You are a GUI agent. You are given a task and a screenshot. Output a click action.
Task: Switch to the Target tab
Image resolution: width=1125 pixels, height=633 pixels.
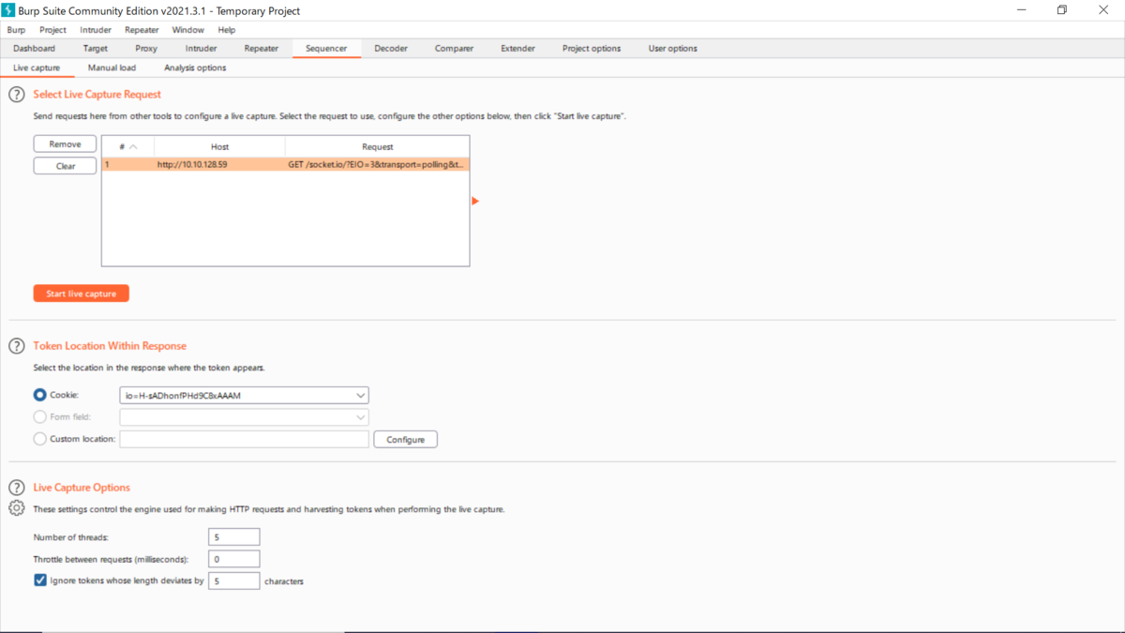coord(95,49)
